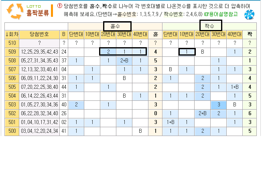Click the red exclamation notice icon
This screenshot has width=262, height=192.
coord(60,6)
